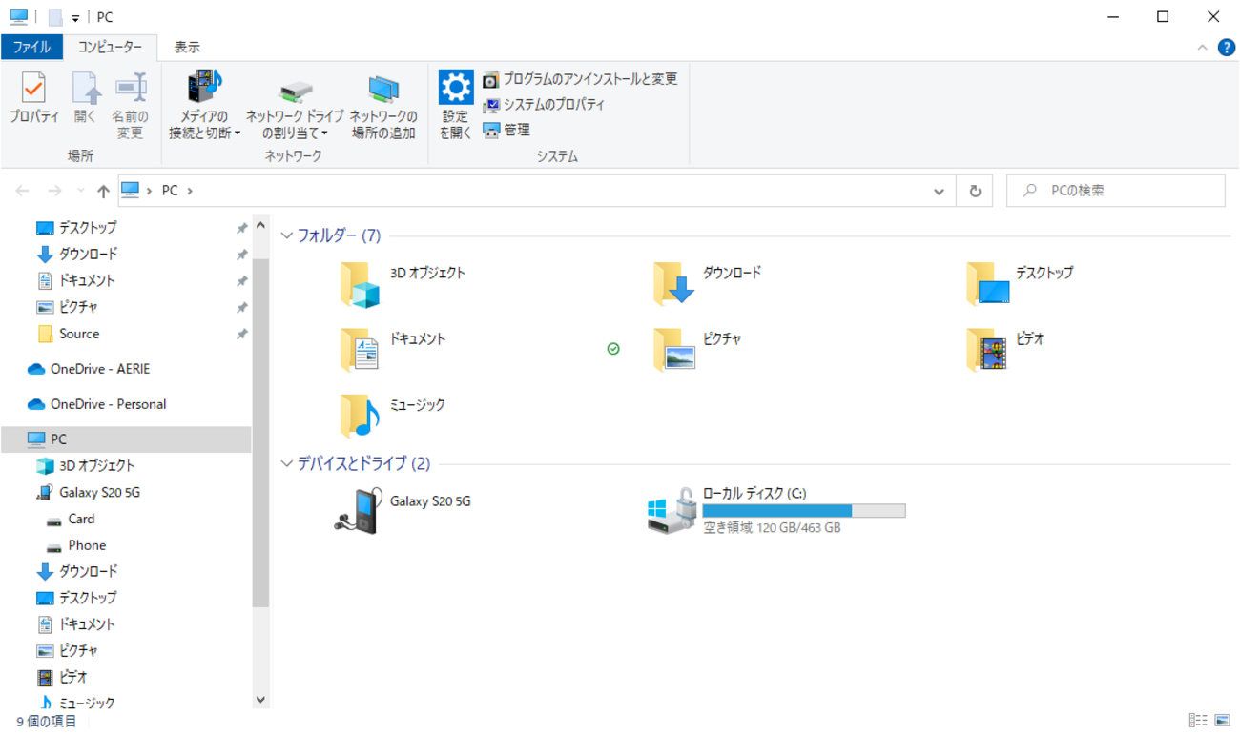Select OneDrive - Personal in the sidebar
Screen dimensions: 1240x735
coord(108,404)
